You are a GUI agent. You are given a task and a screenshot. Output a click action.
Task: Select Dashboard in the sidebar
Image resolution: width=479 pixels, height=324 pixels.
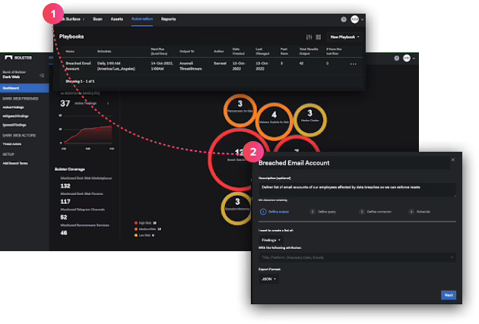[x=24, y=88]
